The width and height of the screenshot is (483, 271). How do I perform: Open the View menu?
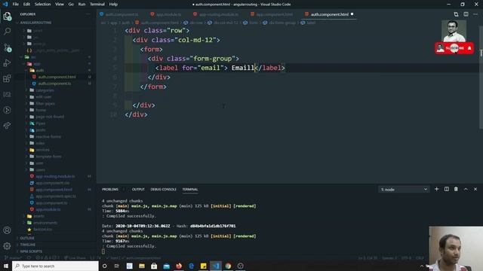pyautogui.click(x=60, y=5)
